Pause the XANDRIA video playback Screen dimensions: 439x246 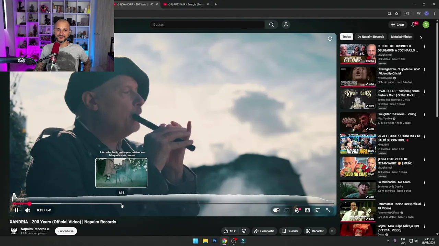point(16,210)
